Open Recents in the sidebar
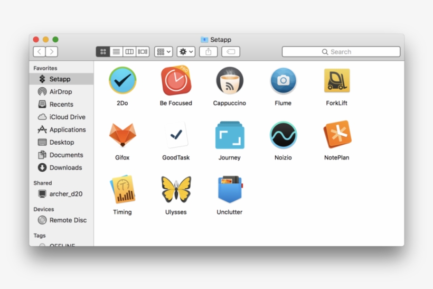Image resolution: width=433 pixels, height=289 pixels. pyautogui.click(x=61, y=105)
